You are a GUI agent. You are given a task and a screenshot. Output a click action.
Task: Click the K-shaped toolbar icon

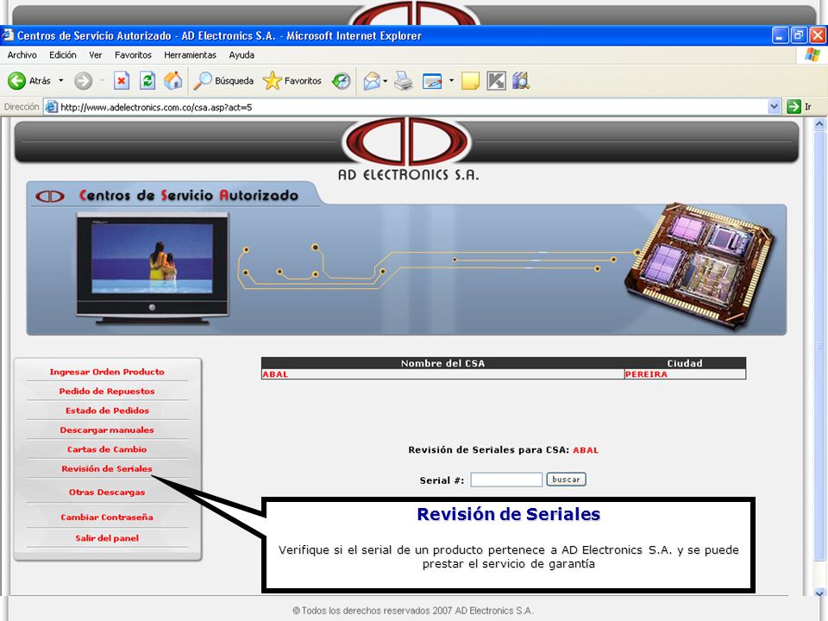pyautogui.click(x=496, y=81)
